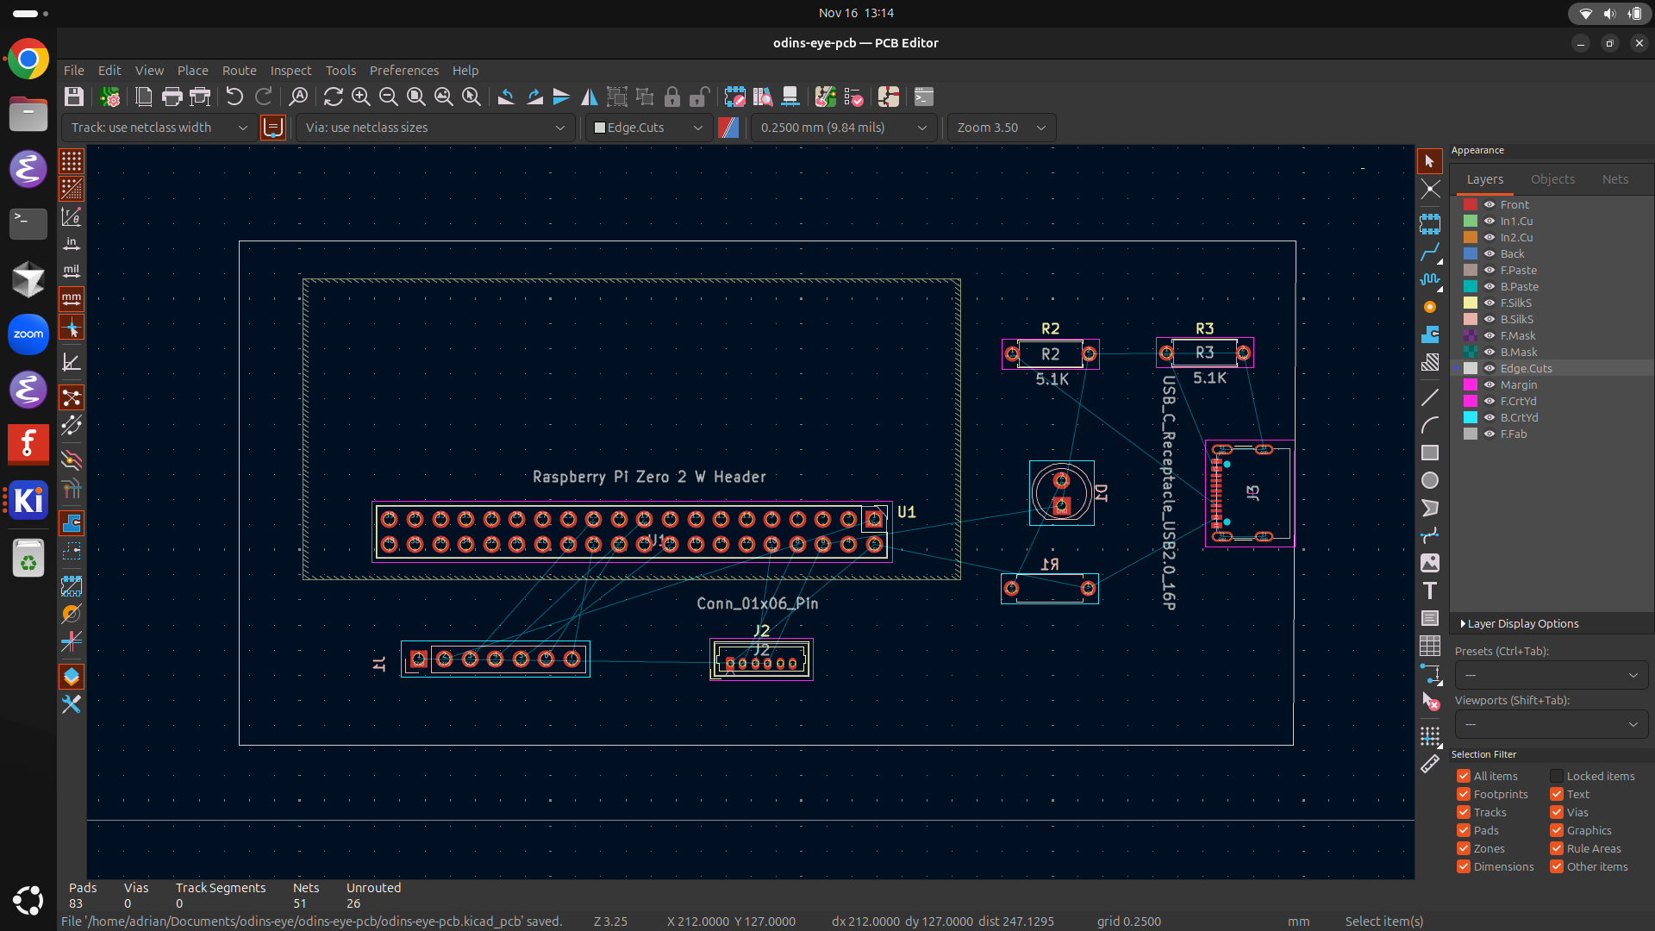The width and height of the screenshot is (1655, 931).
Task: Open the Track width dropdown
Action: 159,128
